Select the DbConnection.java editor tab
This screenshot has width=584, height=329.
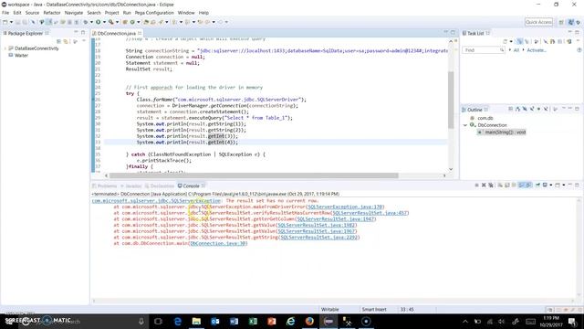coord(116,33)
